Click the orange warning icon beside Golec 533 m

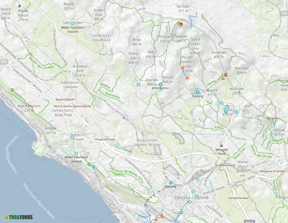coord(183,68)
